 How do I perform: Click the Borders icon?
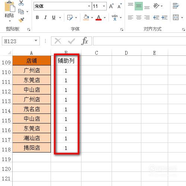70,17
